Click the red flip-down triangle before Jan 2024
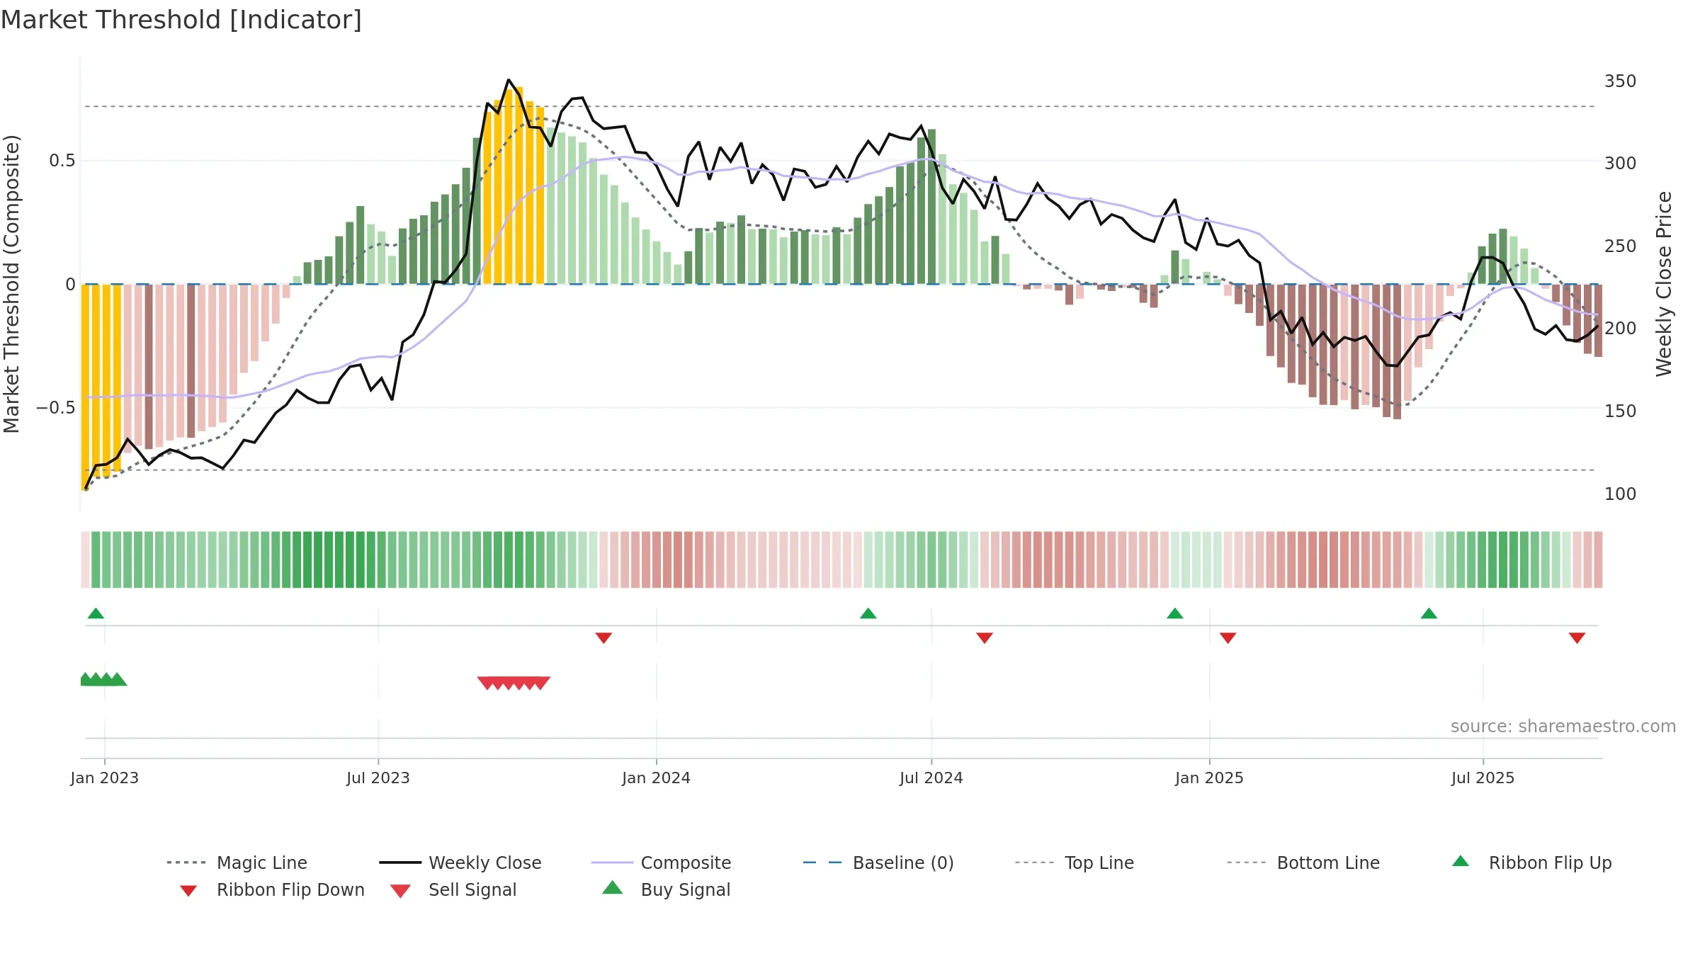The image size is (1700, 956). (x=603, y=638)
